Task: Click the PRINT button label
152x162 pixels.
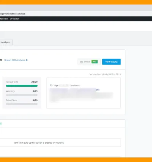Action: tap(87, 62)
